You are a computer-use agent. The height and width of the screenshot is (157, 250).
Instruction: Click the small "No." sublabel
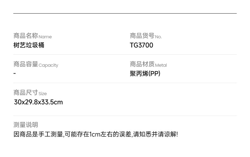pyautogui.click(x=158, y=37)
